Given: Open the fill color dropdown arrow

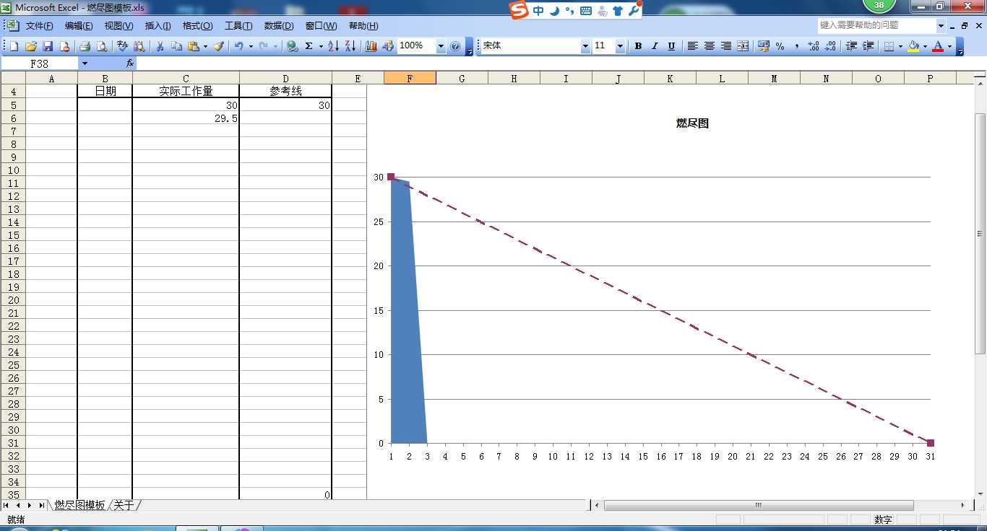Looking at the screenshot, I should 925,46.
